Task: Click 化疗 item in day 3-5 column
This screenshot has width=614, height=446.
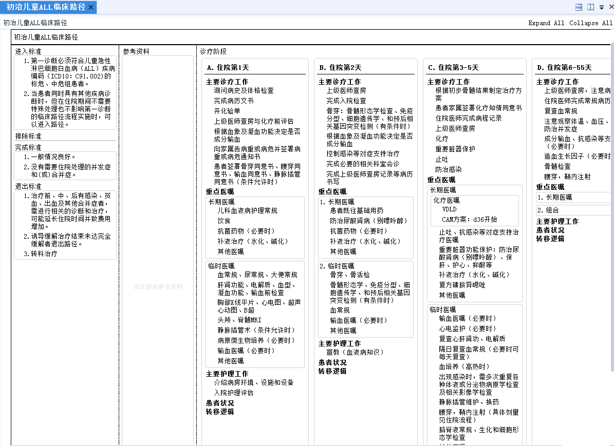Action: [442, 139]
